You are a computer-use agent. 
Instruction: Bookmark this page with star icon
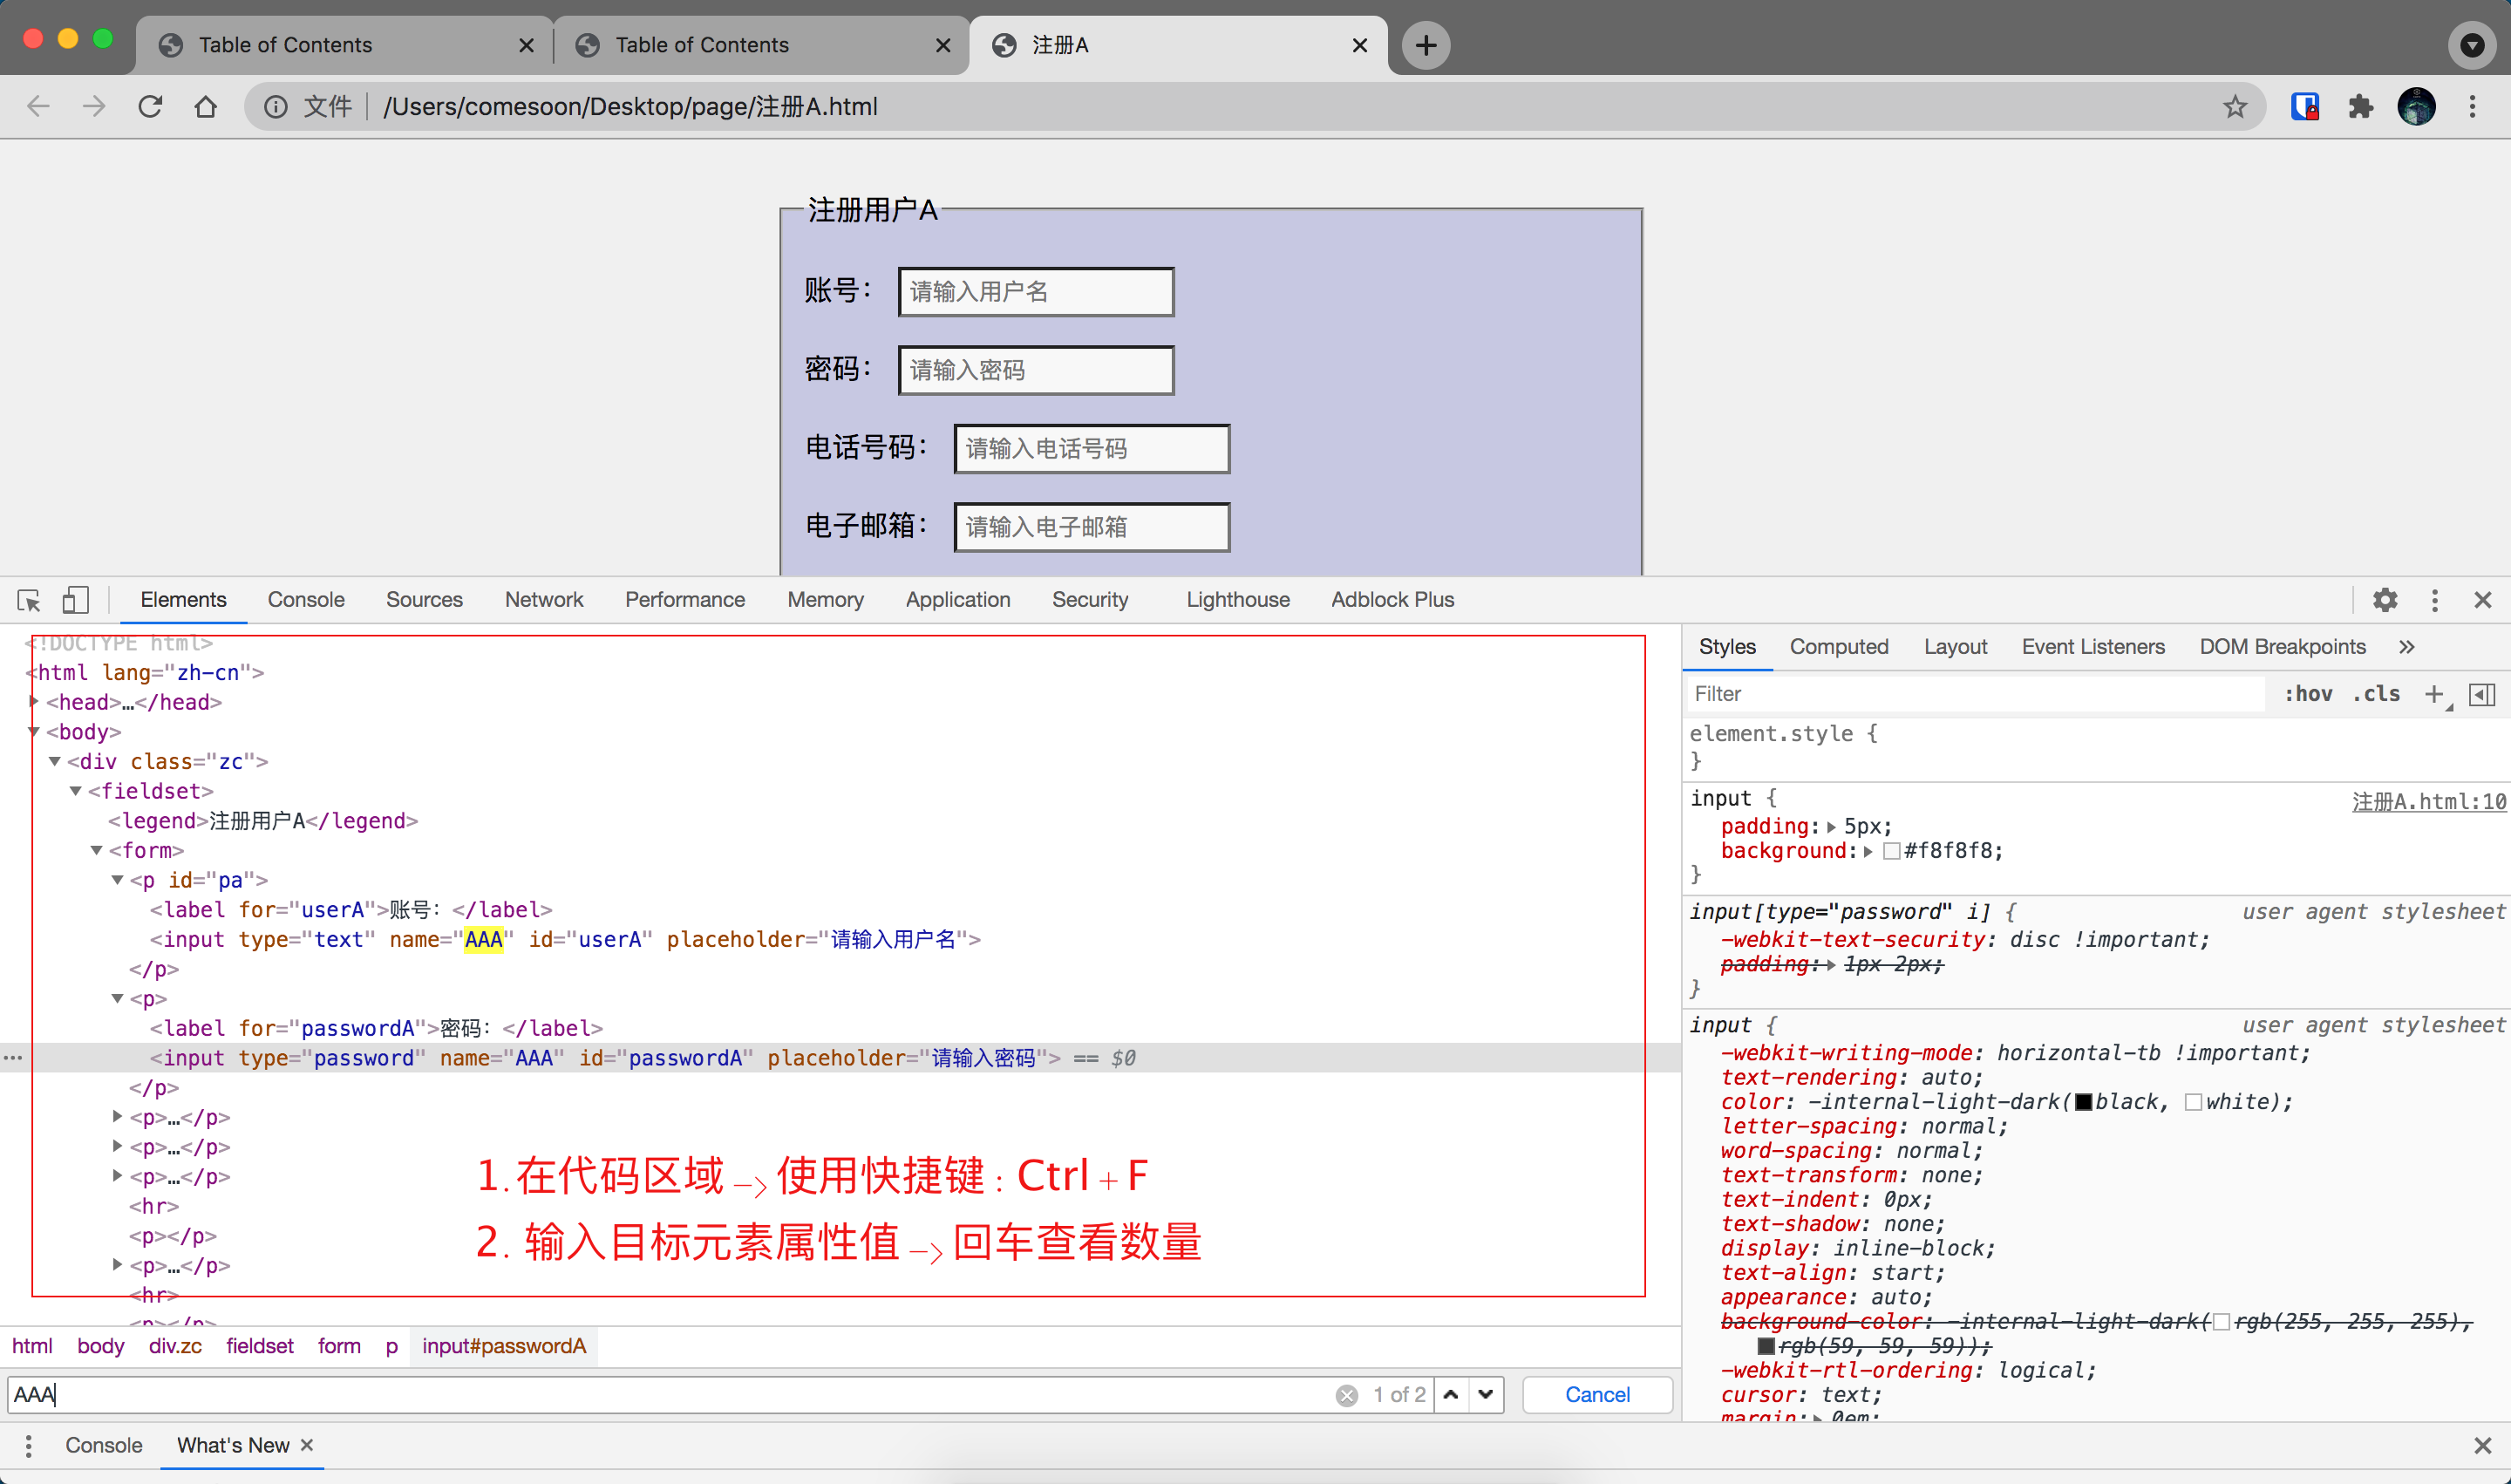(2235, 107)
